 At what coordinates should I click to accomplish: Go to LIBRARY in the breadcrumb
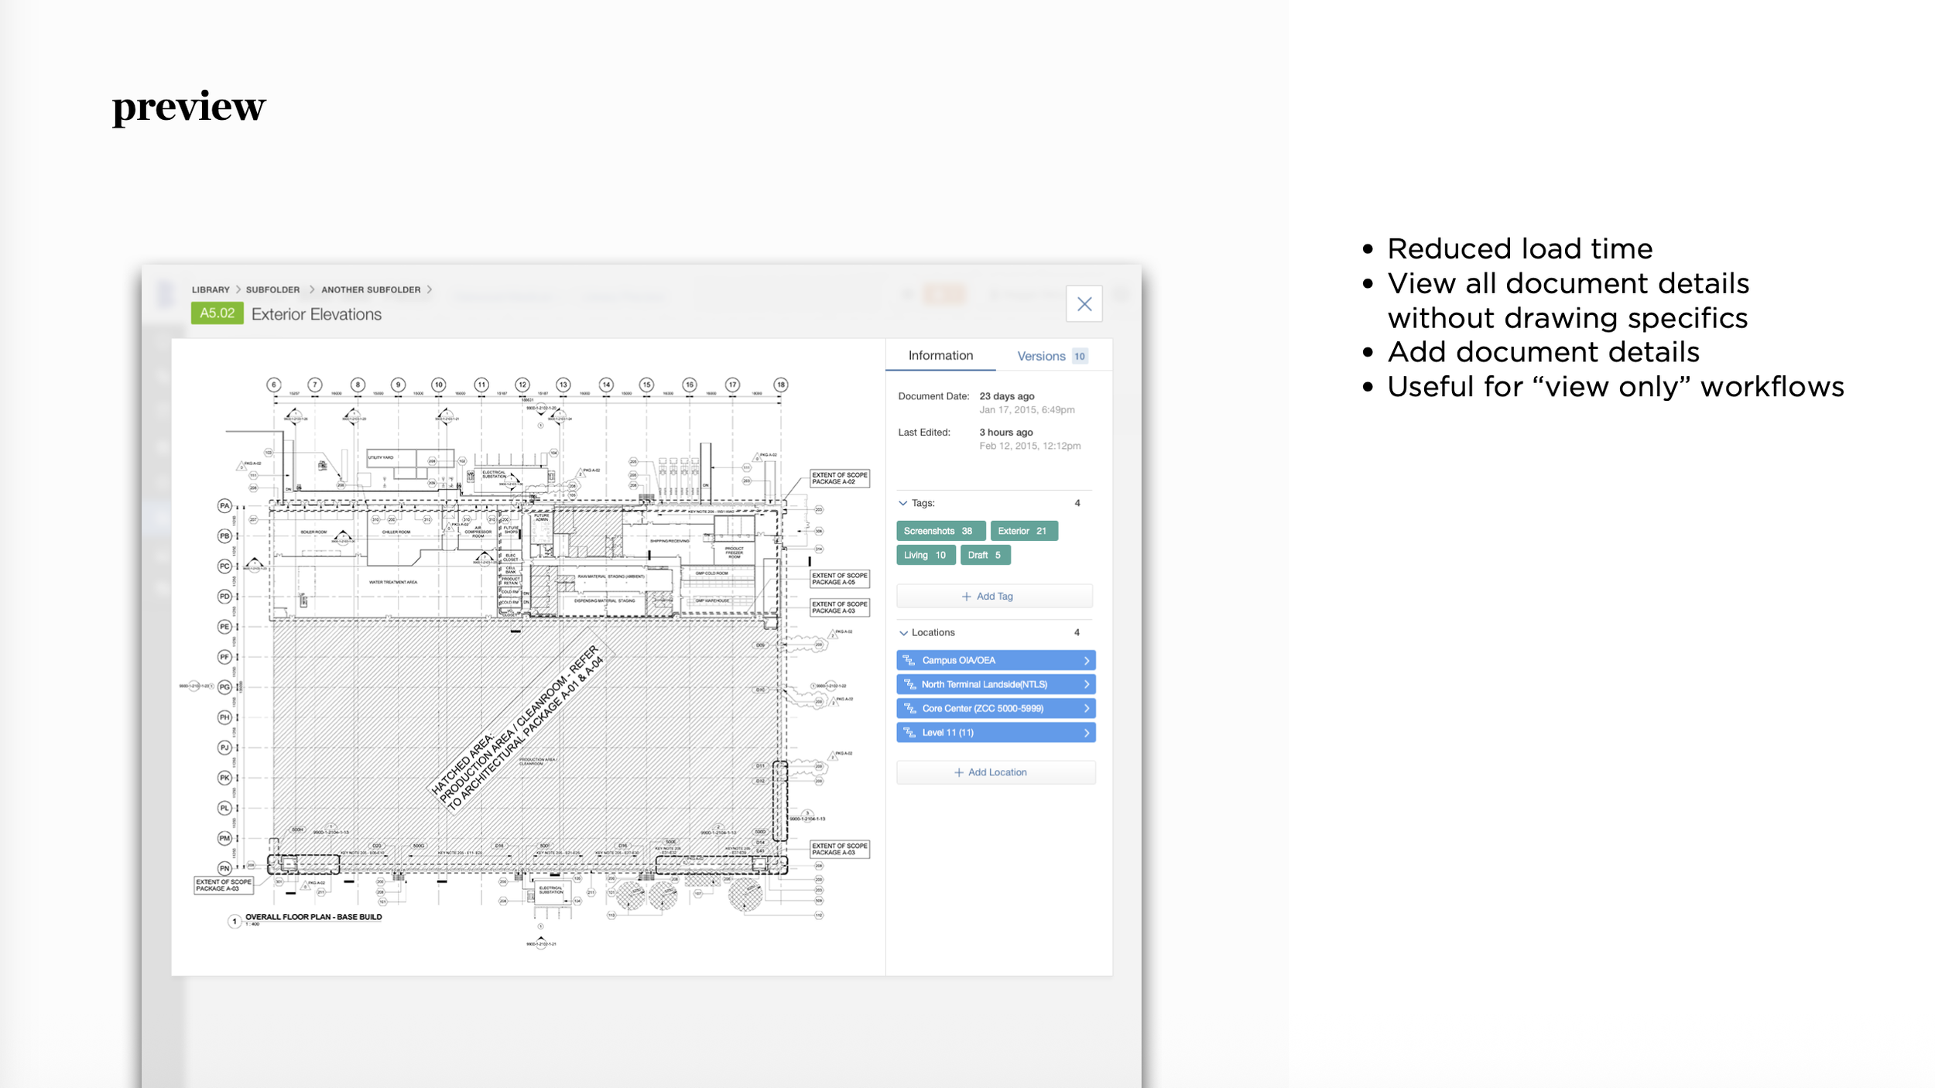211,289
